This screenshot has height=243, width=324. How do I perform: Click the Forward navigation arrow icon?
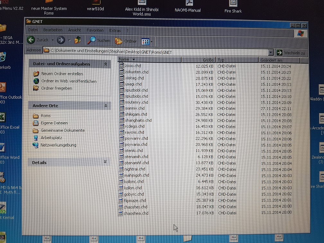click(61, 40)
